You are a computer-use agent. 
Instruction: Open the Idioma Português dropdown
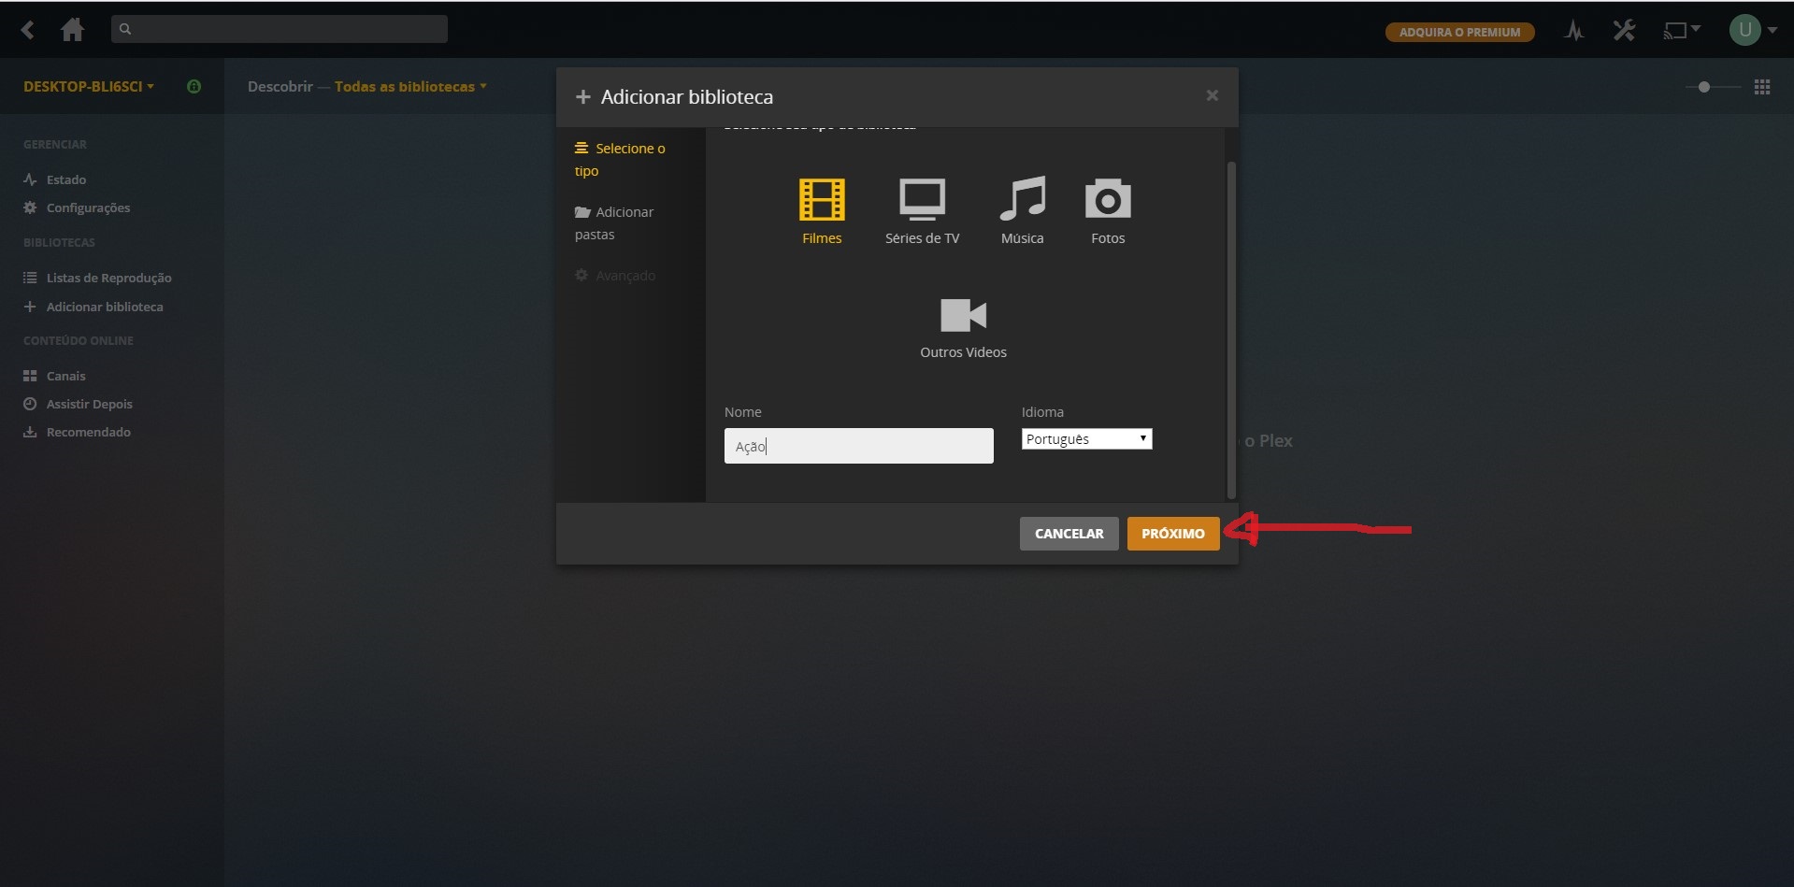(1086, 439)
